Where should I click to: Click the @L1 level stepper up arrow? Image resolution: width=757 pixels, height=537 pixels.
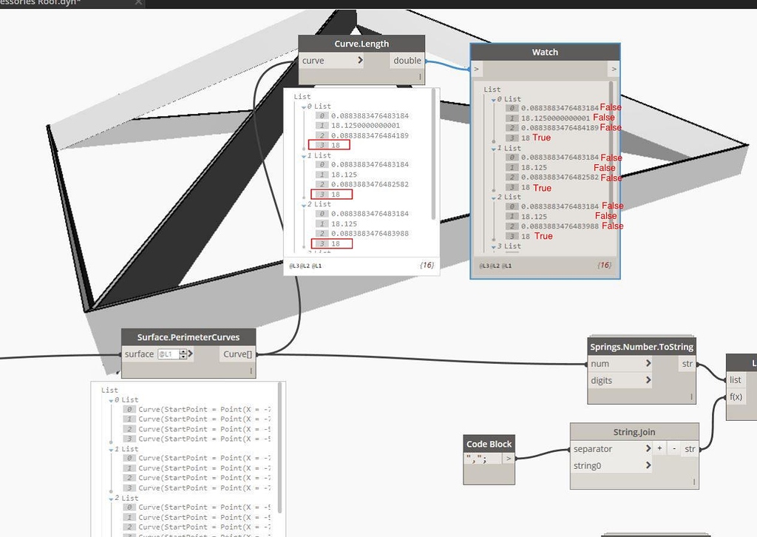tap(183, 350)
